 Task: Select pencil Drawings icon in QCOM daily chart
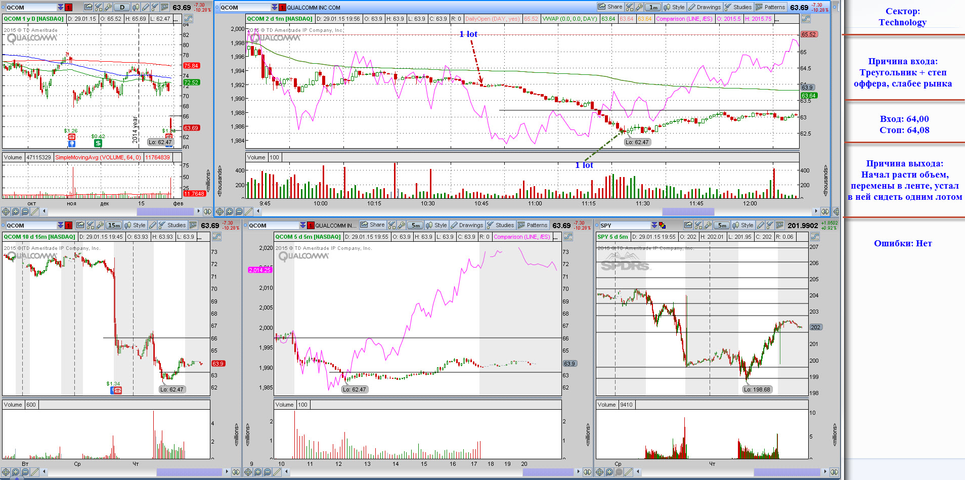(145, 7)
